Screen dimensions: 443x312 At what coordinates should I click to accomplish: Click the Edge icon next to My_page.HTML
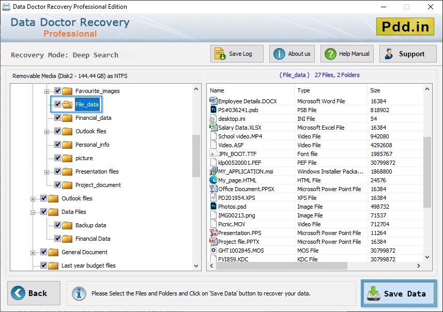point(213,180)
